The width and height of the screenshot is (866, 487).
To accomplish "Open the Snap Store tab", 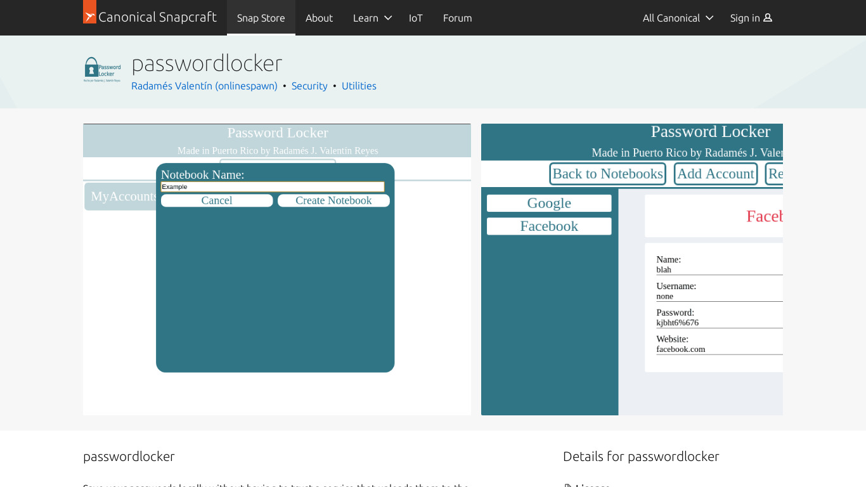I will 261,18.
